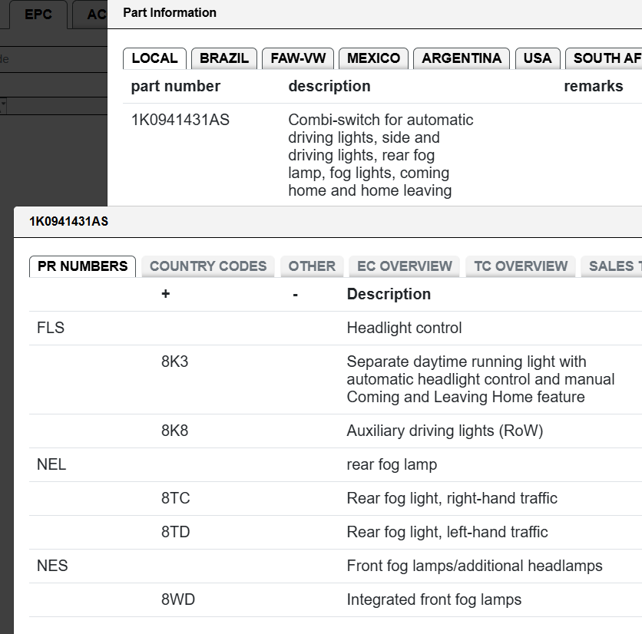The width and height of the screenshot is (642, 634).
Task: Click the FLS family row label
Action: [x=51, y=328]
